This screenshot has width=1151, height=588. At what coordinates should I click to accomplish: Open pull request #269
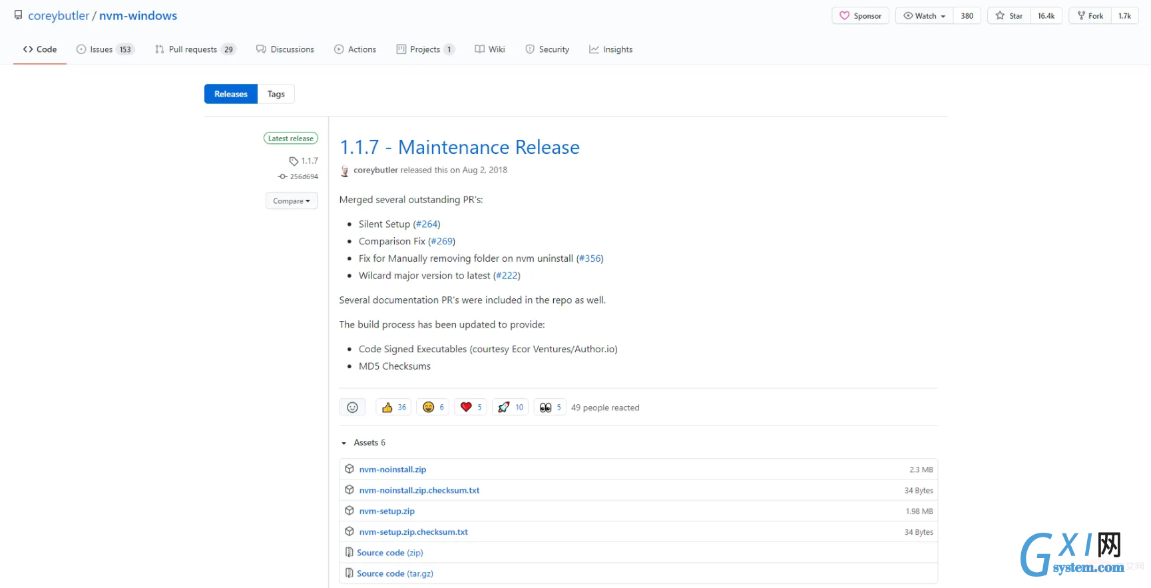tap(441, 241)
